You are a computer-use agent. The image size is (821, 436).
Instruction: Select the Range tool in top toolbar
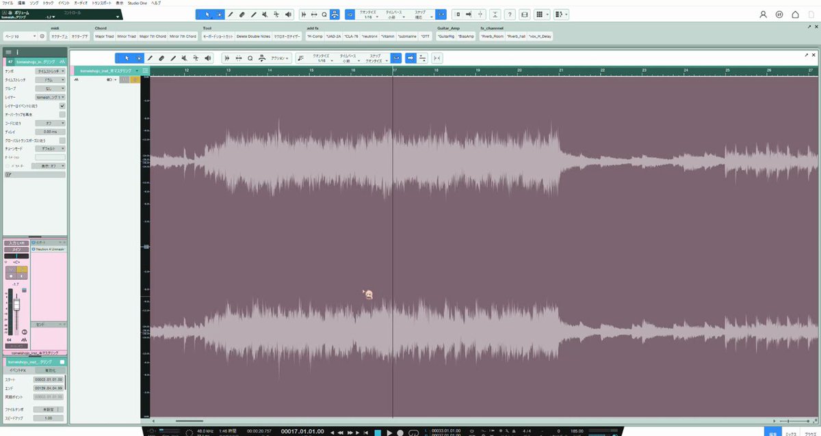click(219, 14)
